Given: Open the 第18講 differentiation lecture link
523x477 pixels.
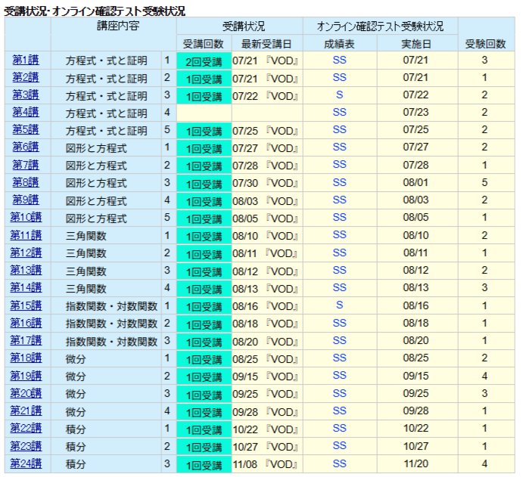Looking at the screenshot, I should coord(25,358).
